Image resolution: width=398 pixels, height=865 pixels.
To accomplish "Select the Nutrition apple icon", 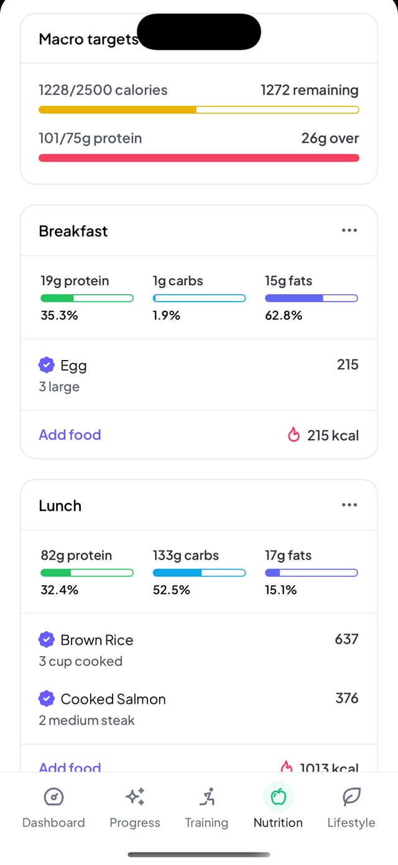I will [277, 797].
